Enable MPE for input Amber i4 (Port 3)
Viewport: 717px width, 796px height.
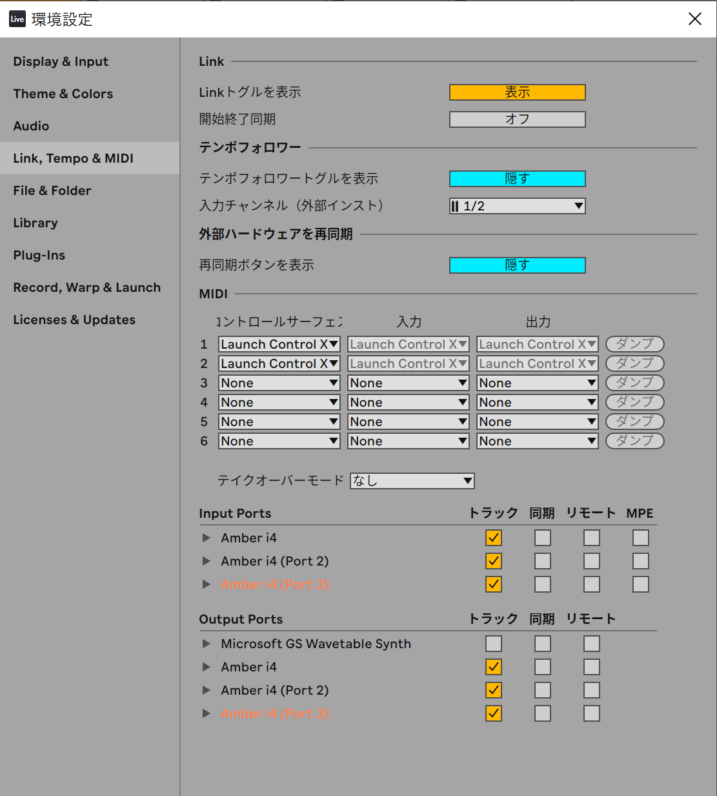click(641, 584)
